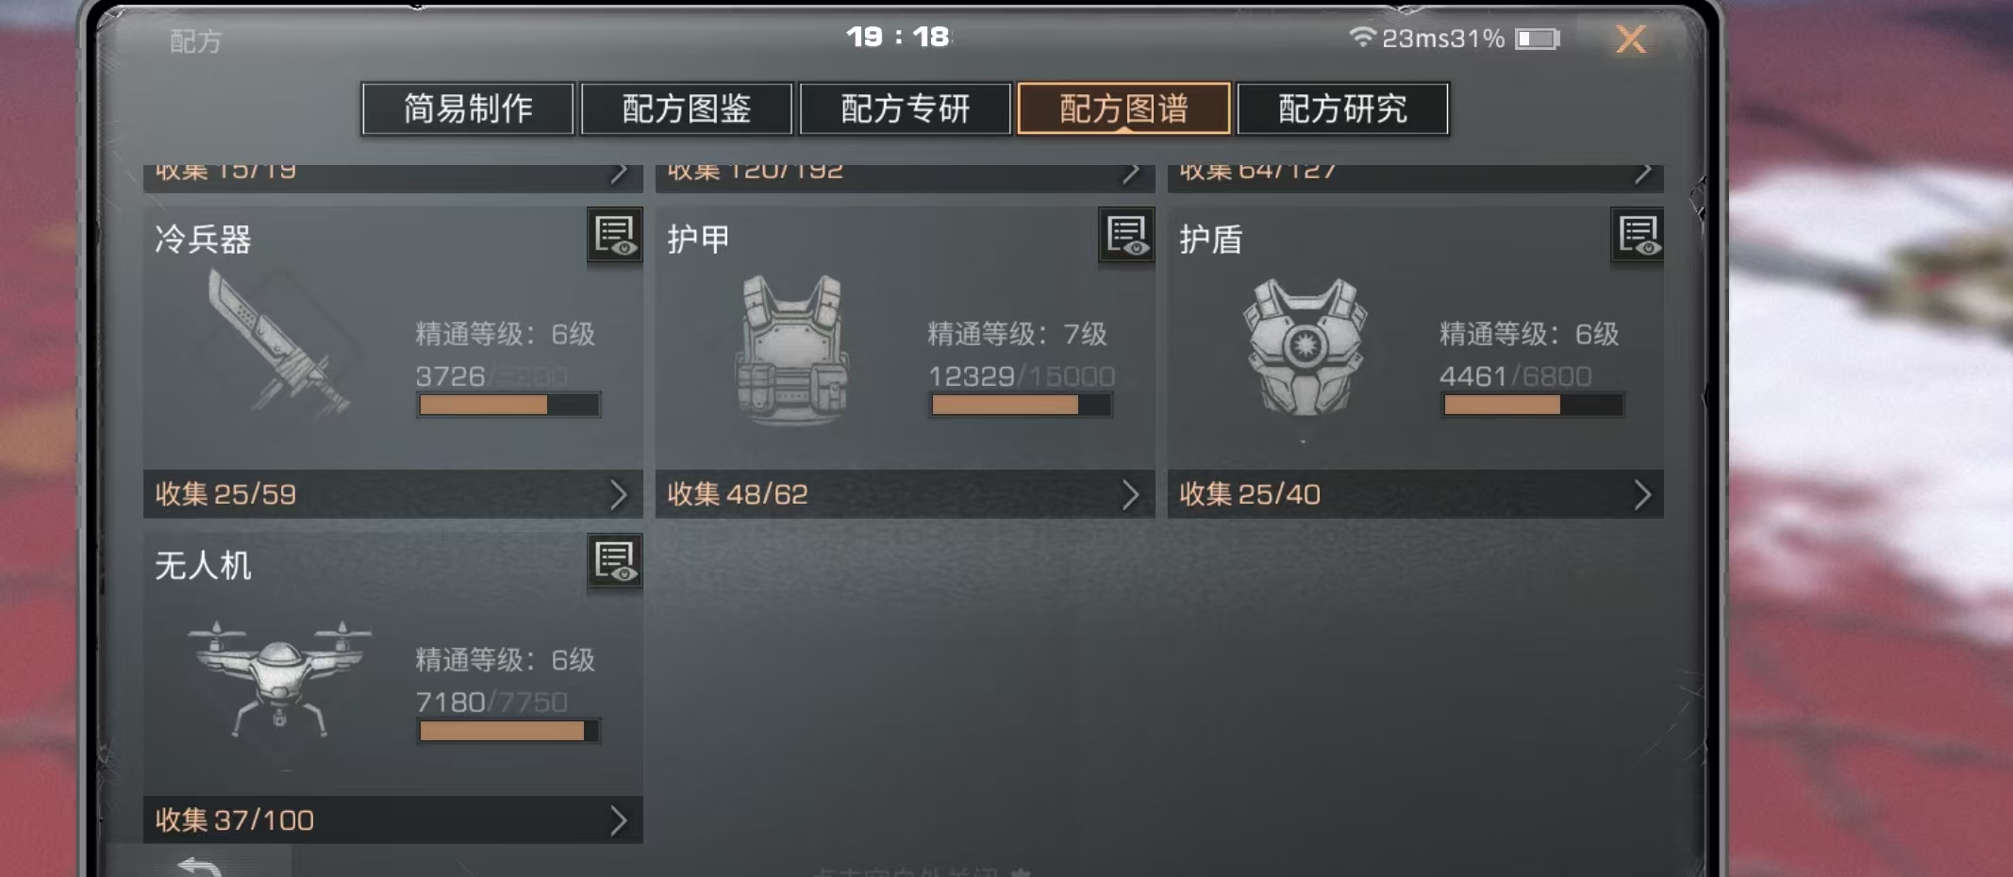Viewport: 2013px width, 877px height.
Task: Select the cold weapon blade image
Action: pyautogui.click(x=278, y=343)
